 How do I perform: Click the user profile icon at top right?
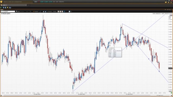[x=171, y=2]
